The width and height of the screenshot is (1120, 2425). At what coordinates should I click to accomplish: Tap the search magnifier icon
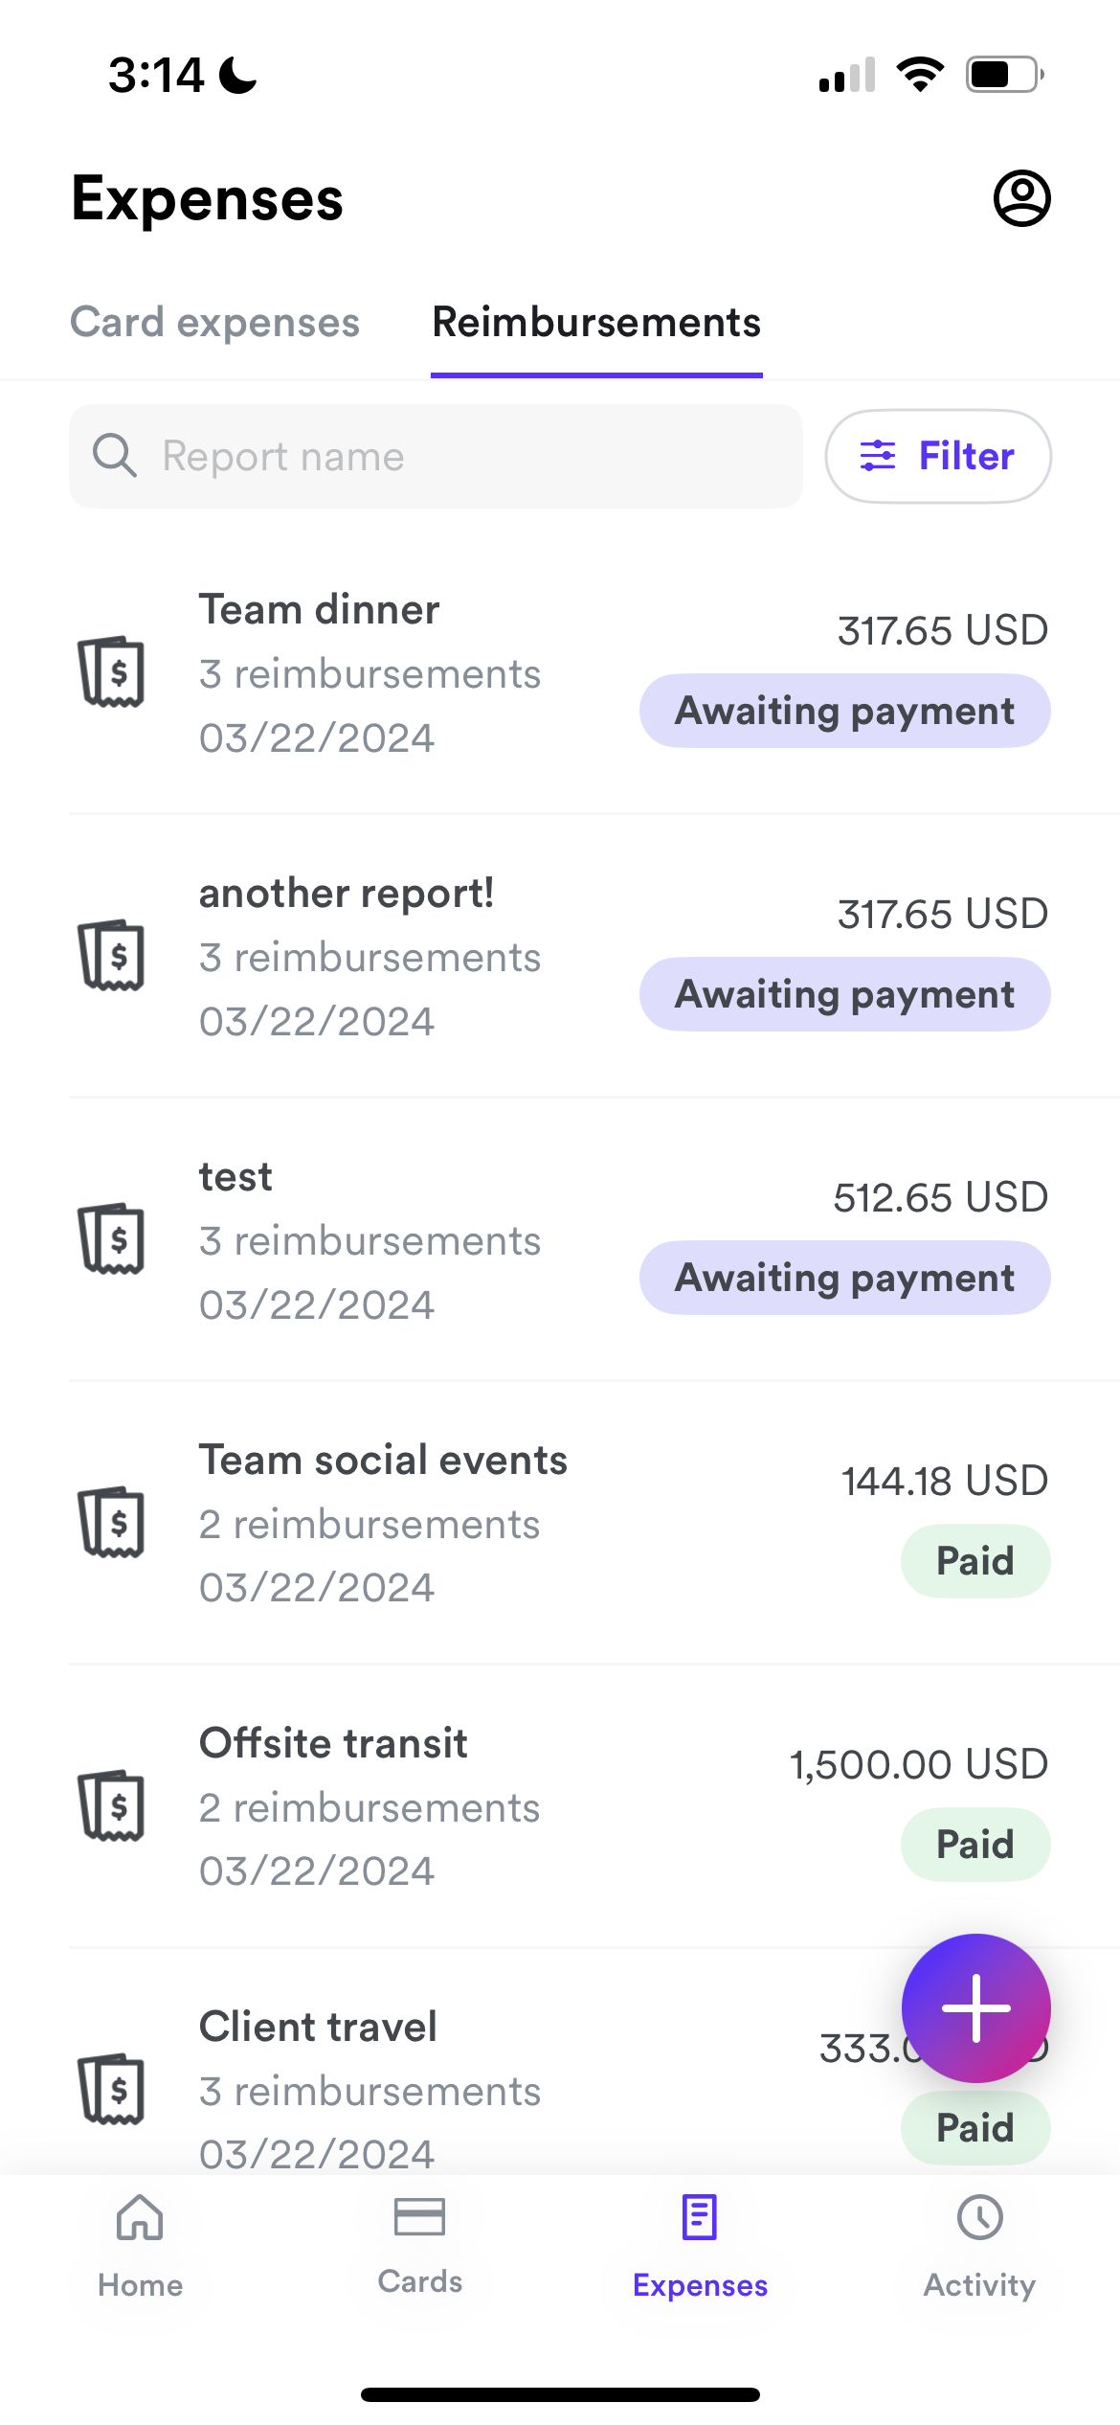tap(114, 455)
